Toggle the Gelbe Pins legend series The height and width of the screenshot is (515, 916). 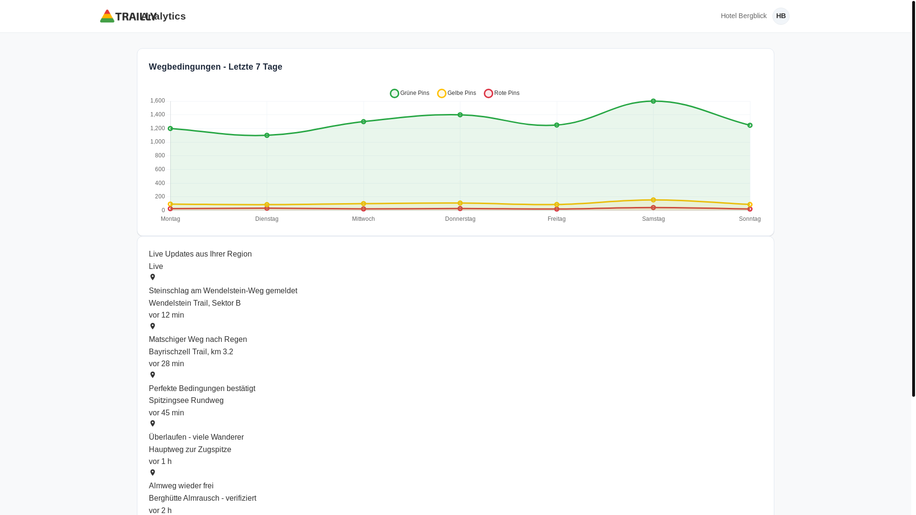coord(457,93)
